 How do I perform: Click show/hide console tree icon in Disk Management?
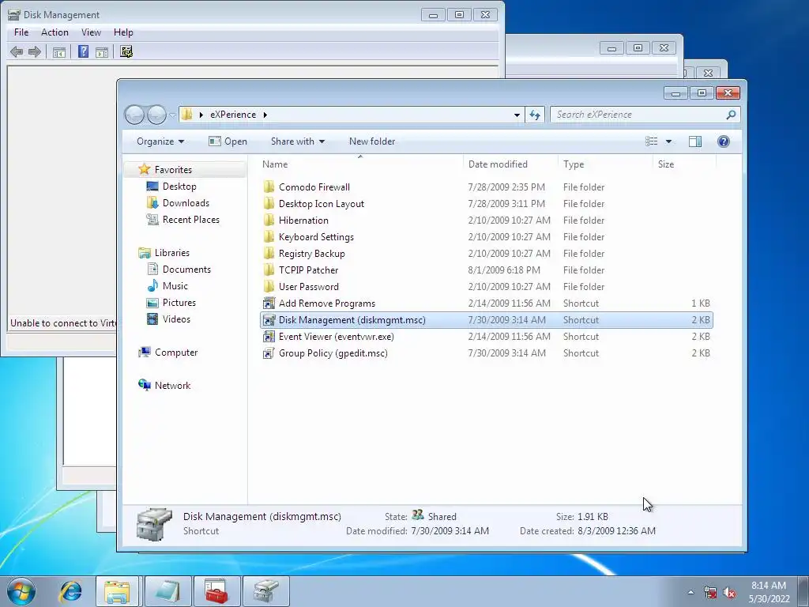coord(59,52)
